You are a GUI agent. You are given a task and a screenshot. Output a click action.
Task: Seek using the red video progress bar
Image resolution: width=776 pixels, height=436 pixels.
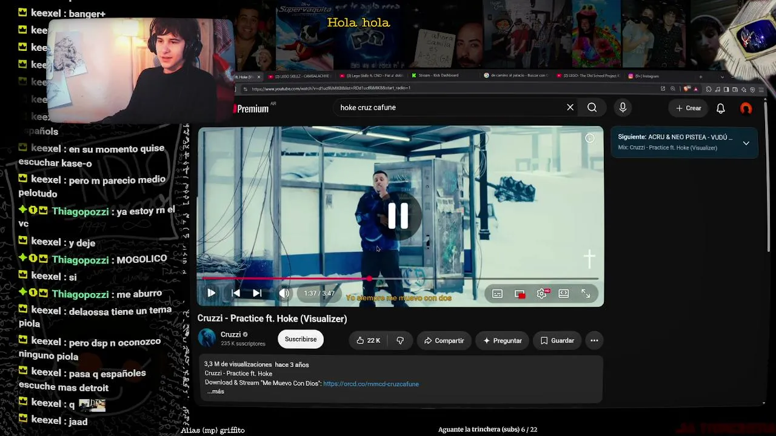coord(400,279)
